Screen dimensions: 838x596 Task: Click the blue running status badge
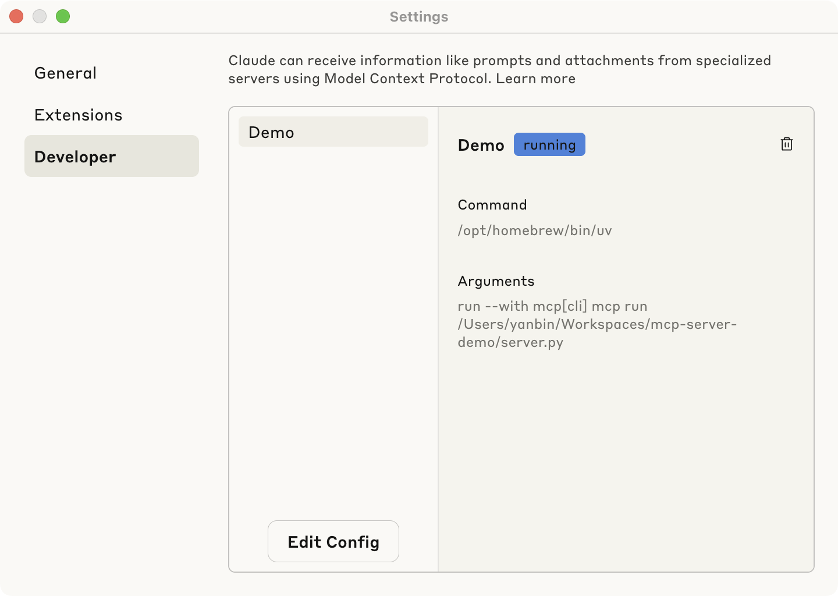[x=549, y=145]
